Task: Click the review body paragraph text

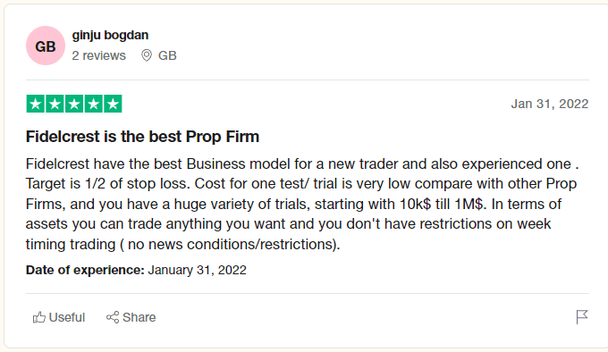Action: pyautogui.click(x=302, y=204)
